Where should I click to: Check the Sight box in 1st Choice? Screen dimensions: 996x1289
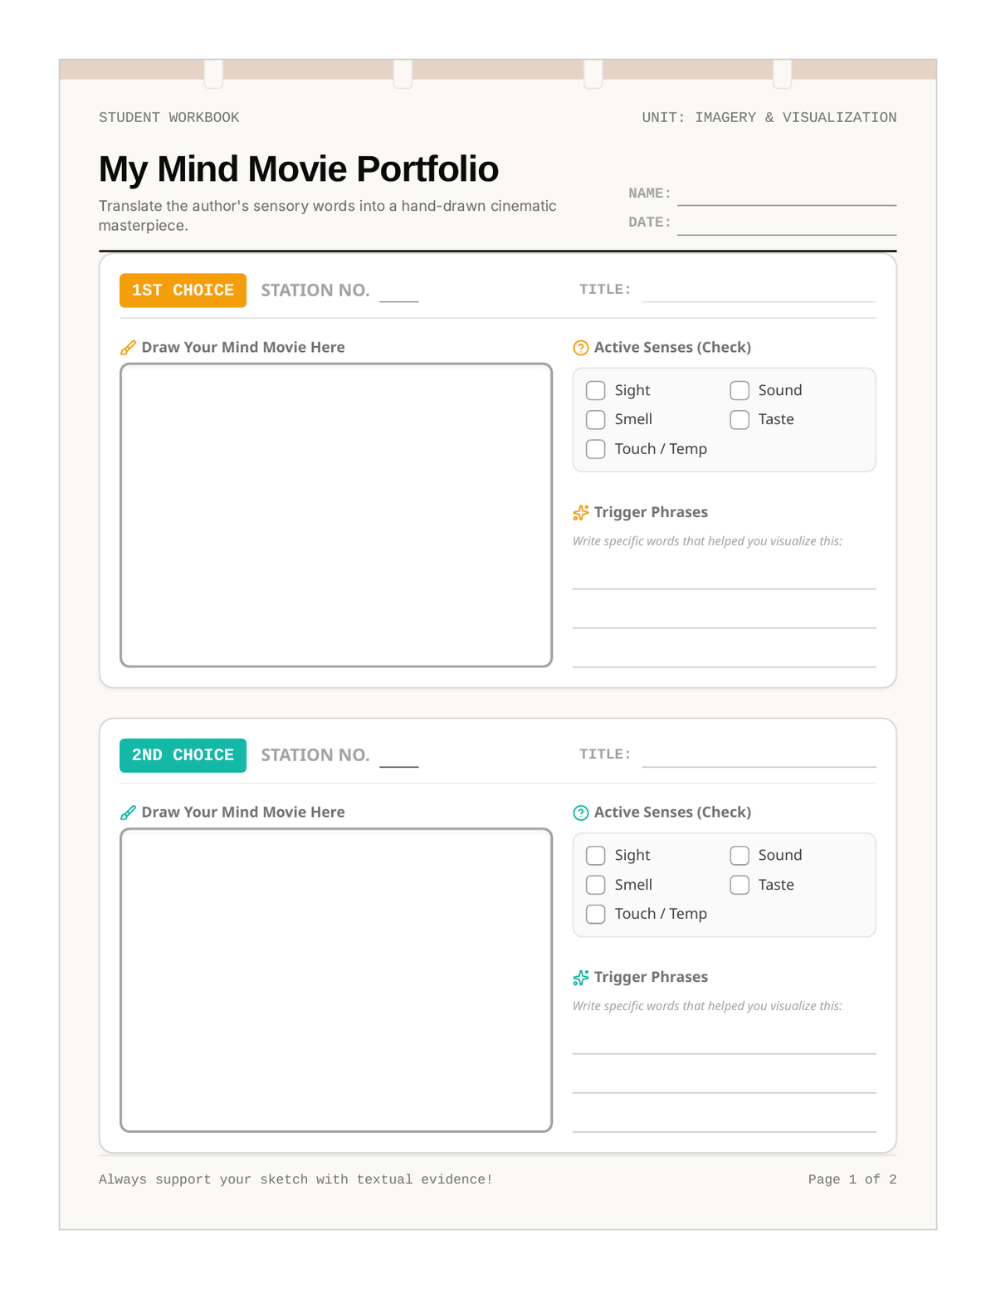click(x=596, y=390)
